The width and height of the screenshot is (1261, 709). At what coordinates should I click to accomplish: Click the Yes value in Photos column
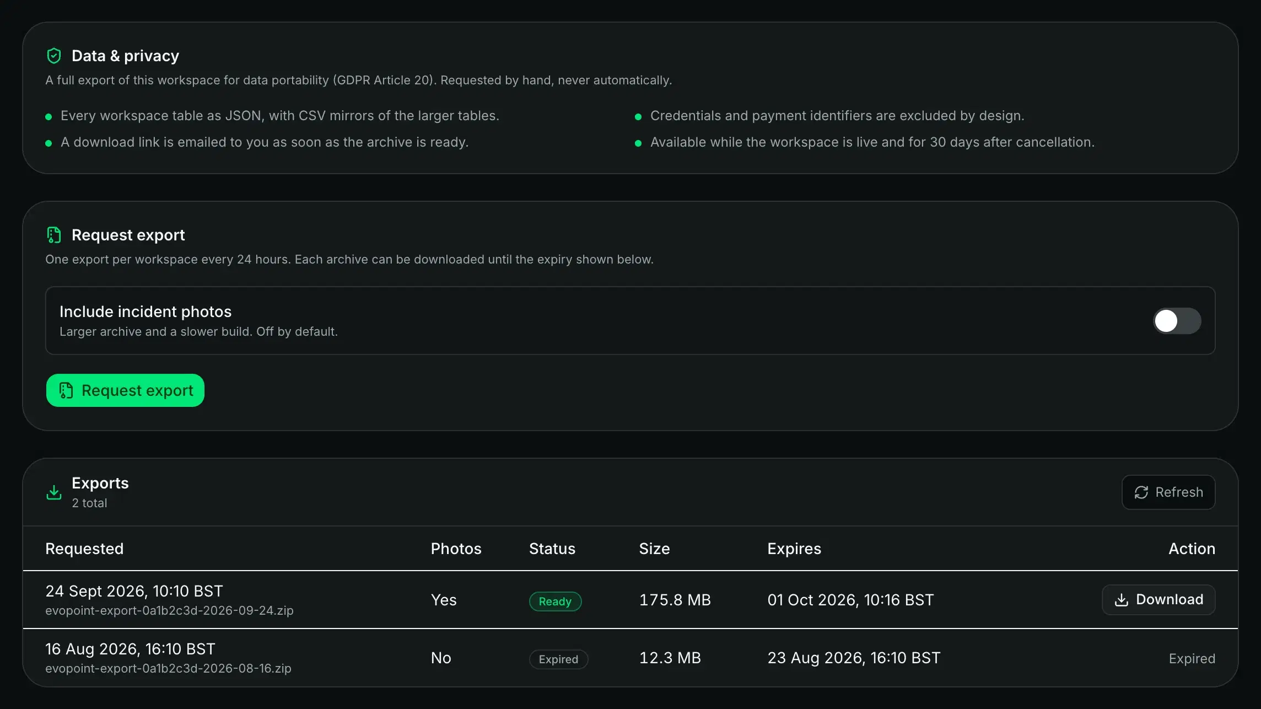444,600
